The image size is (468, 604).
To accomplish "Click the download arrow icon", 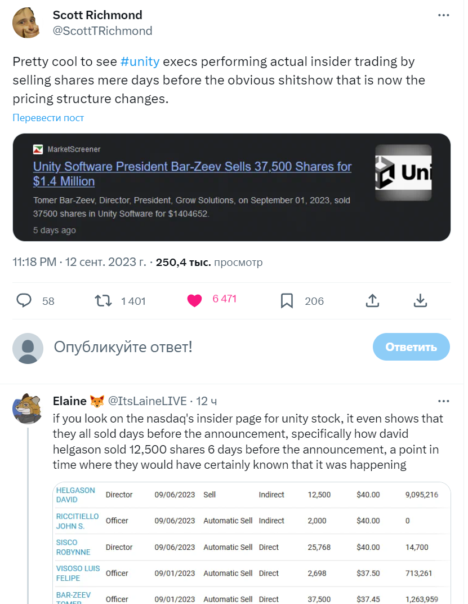I will [420, 300].
